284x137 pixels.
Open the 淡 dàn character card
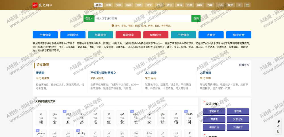[82, 118]
